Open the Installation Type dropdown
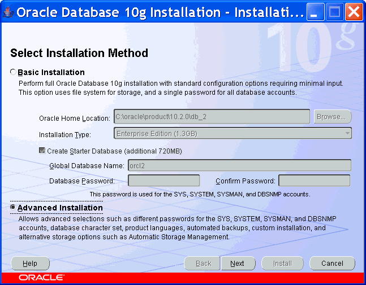366x285 pixels. tap(232, 134)
